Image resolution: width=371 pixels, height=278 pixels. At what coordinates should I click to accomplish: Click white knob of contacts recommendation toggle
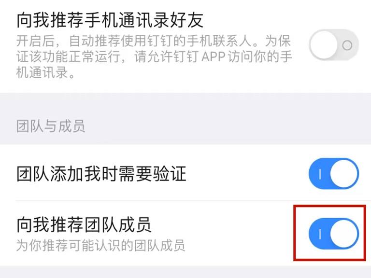[x=324, y=45]
